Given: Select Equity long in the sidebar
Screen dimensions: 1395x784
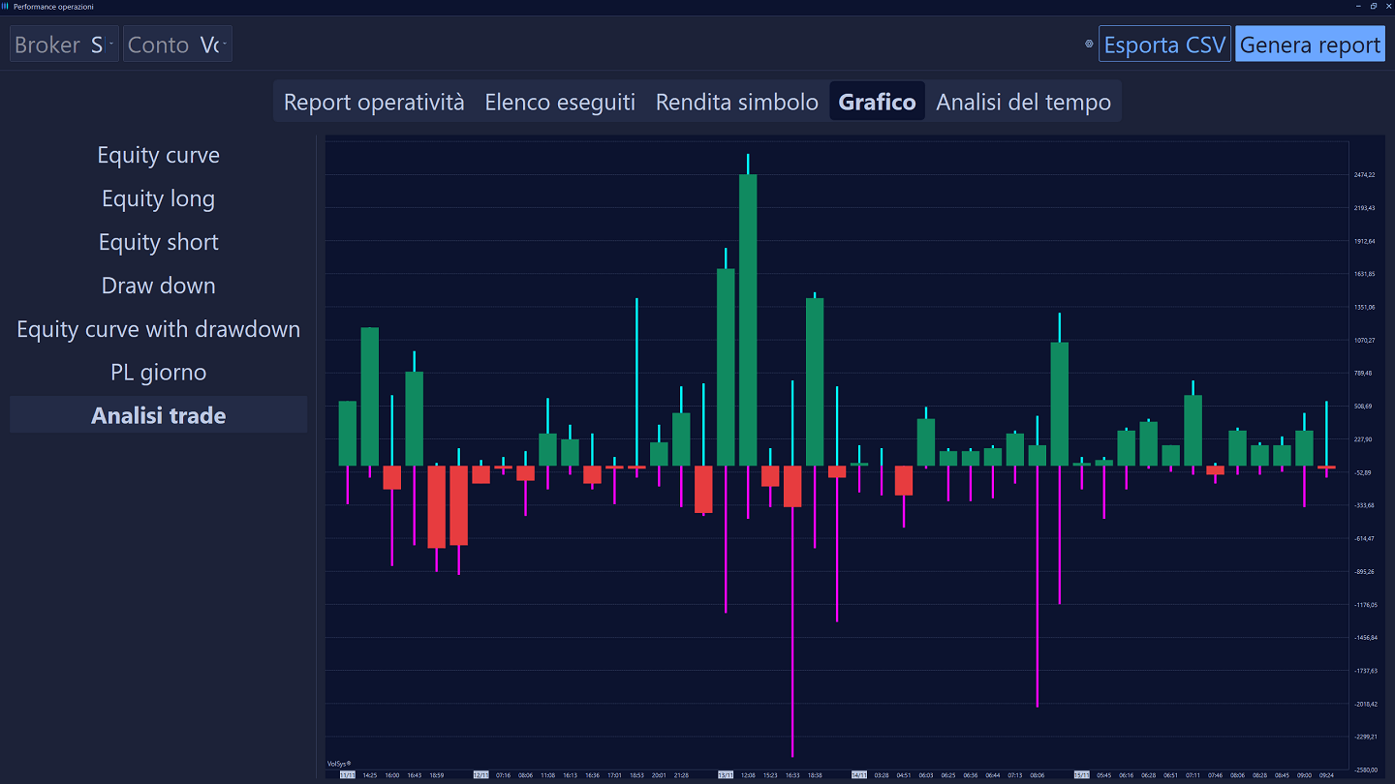Looking at the screenshot, I should [x=158, y=198].
